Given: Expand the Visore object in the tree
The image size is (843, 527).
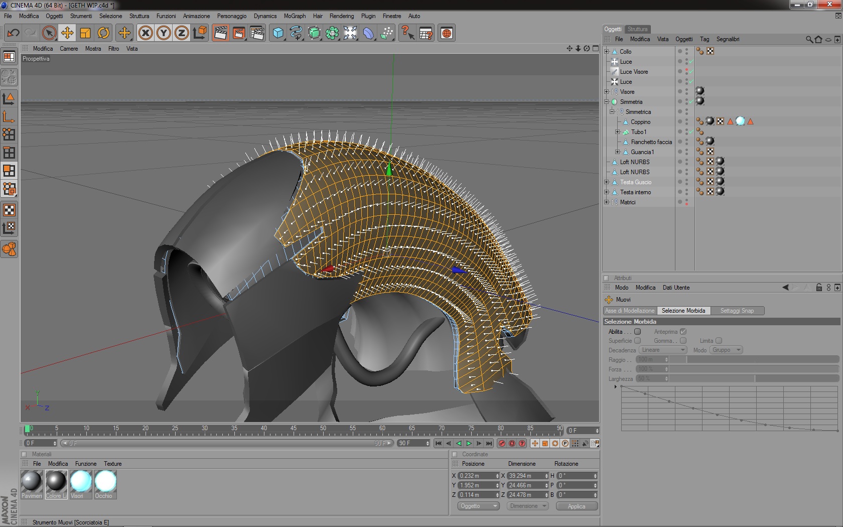Looking at the screenshot, I should [607, 92].
